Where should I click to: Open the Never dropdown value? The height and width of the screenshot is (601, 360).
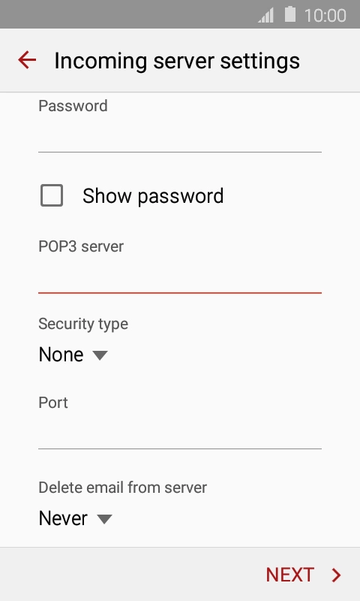click(x=63, y=518)
